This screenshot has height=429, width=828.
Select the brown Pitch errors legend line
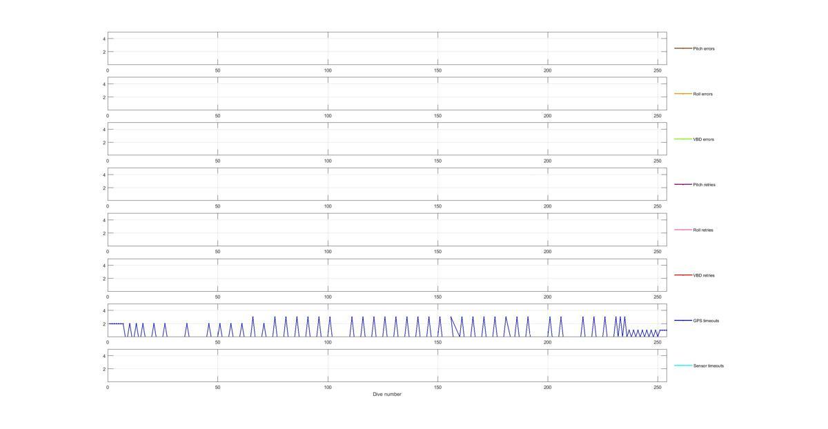pos(683,48)
